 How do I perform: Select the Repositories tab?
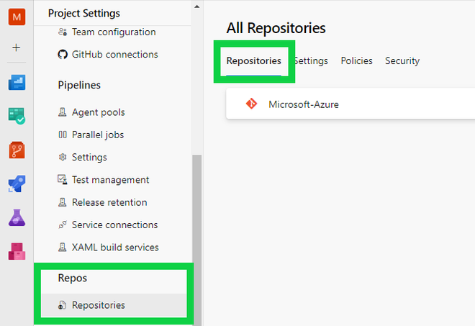(x=253, y=61)
